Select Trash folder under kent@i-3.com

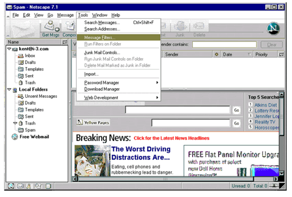(30, 83)
